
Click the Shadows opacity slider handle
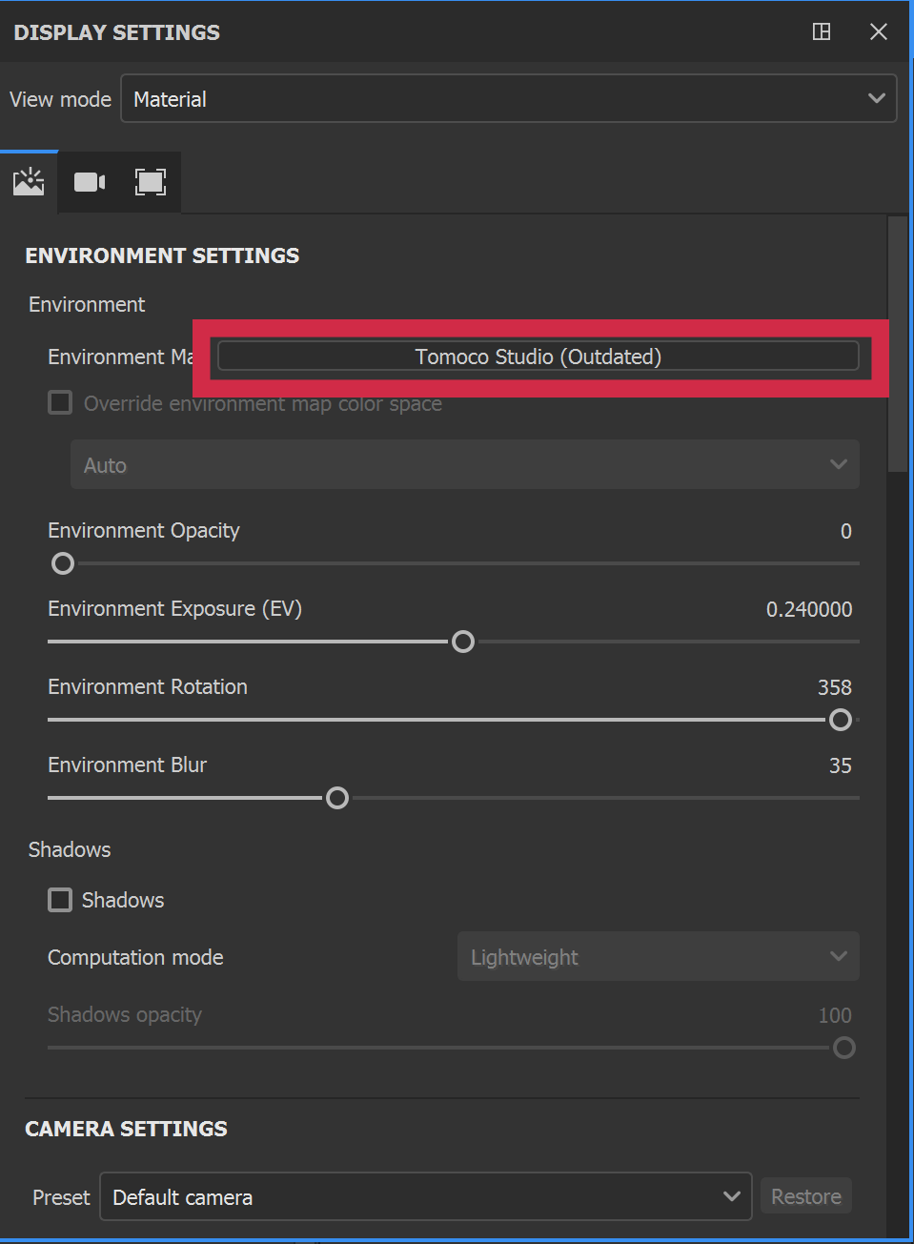(844, 1048)
